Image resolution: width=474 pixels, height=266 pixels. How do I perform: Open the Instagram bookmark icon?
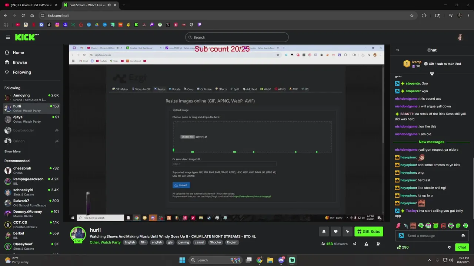click(x=57, y=25)
